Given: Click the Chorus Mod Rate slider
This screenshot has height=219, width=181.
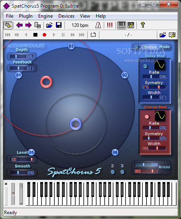Looking at the screenshot, I should [x=154, y=128].
